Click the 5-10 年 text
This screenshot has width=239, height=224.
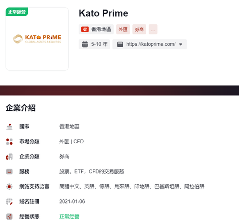click(99, 44)
